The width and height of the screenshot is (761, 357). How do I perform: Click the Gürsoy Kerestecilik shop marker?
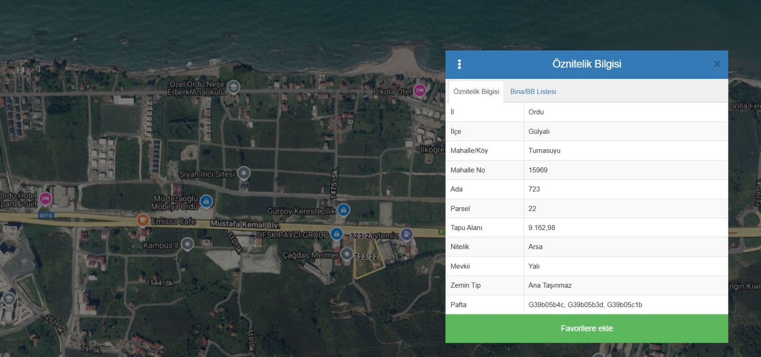(x=343, y=210)
